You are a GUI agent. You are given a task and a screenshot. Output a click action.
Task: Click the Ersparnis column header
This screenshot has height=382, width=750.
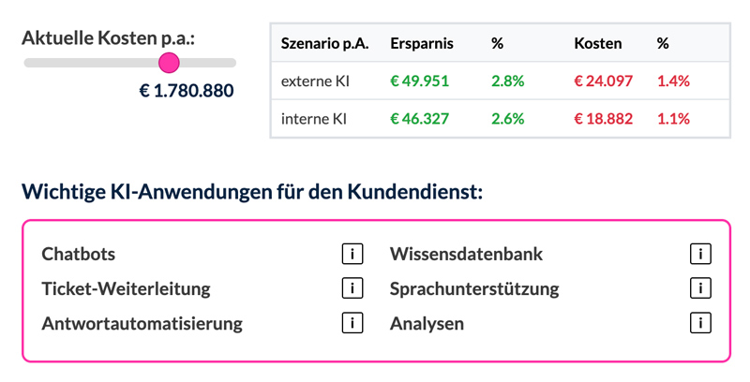pos(422,44)
